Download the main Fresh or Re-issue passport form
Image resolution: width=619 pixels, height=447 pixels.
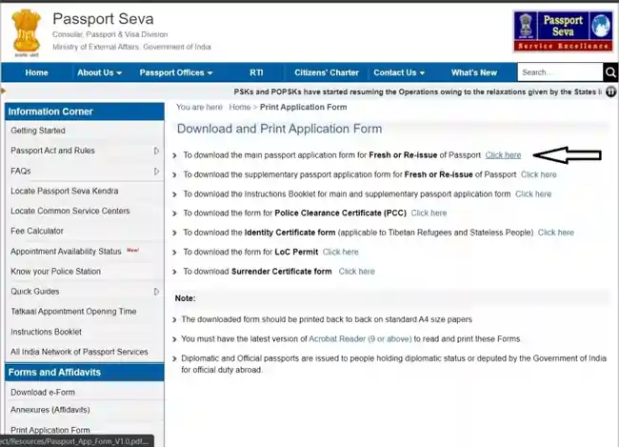503,154
